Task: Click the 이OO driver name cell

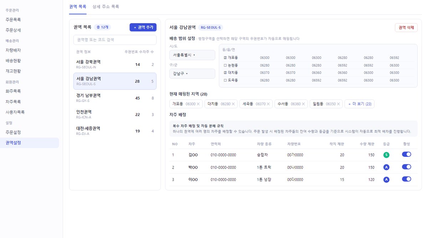Action: 193,180
